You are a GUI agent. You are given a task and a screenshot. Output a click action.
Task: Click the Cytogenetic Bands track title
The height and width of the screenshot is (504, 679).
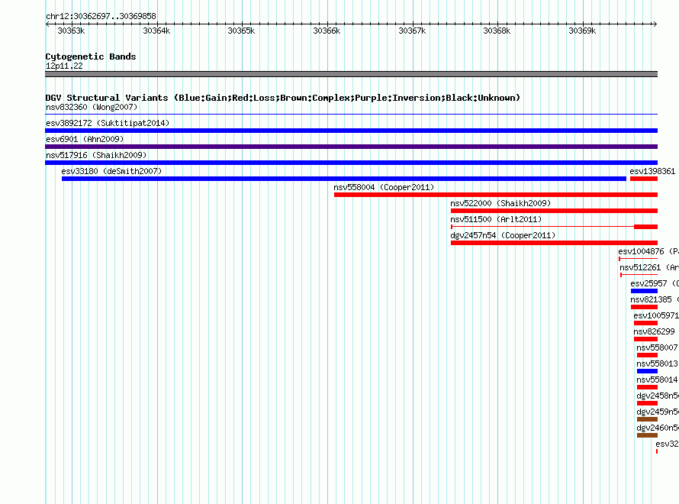click(x=91, y=57)
